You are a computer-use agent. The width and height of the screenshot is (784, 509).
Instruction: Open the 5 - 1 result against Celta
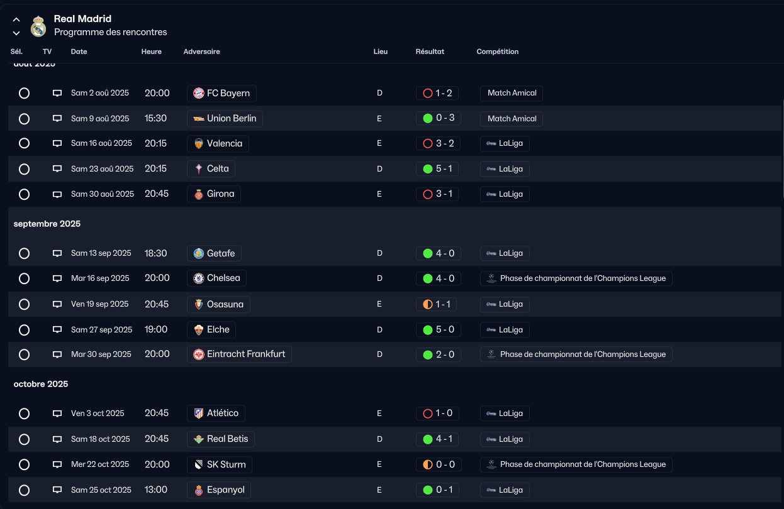click(x=437, y=169)
